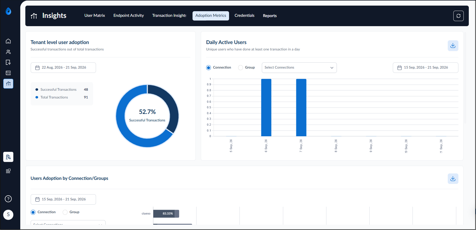Click the blue droplet logo in sidebar
The image size is (476, 230).
coord(8,11)
